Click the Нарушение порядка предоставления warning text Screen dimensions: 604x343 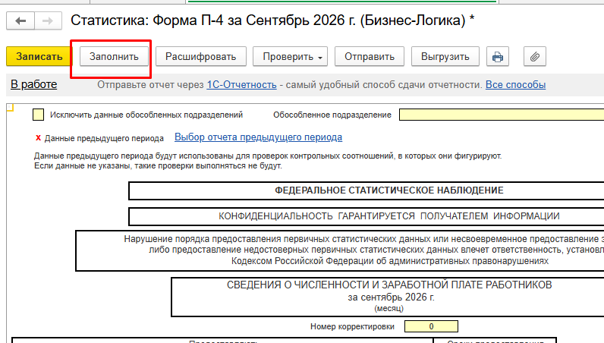[x=340, y=250]
